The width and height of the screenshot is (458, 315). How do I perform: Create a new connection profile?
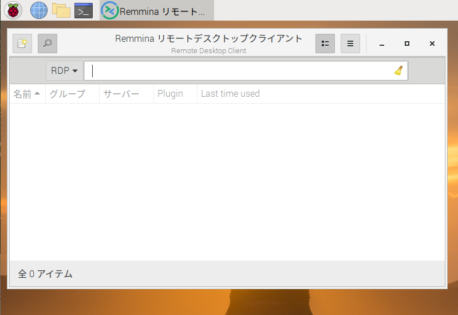click(x=22, y=44)
